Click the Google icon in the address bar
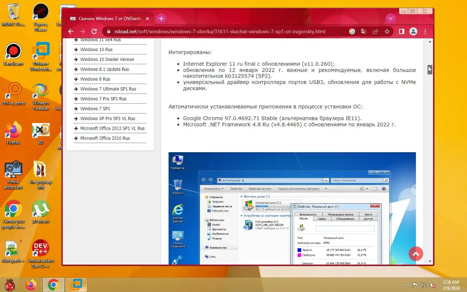The width and height of the screenshot is (467, 292). pyautogui.click(x=352, y=31)
